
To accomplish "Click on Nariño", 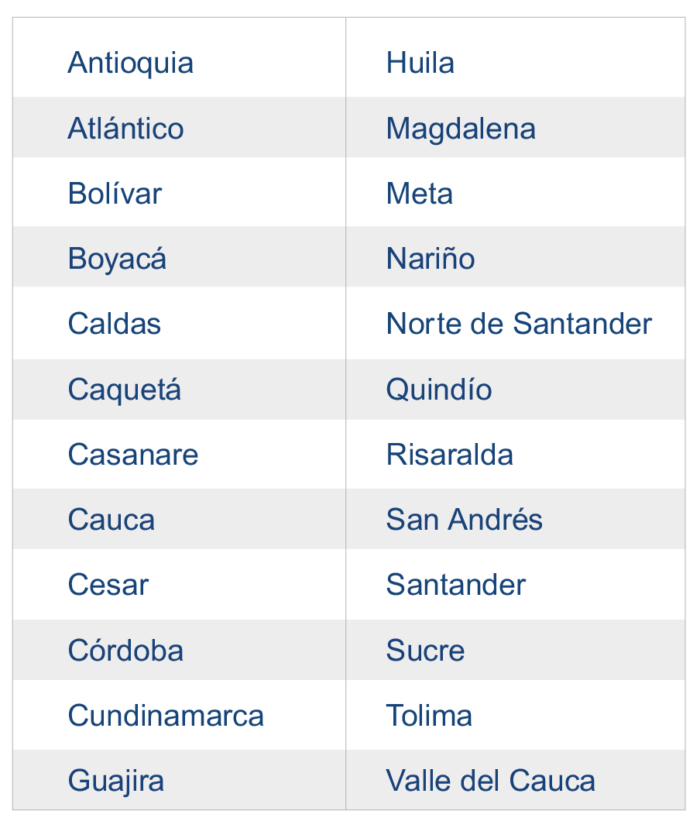I will (x=431, y=259).
